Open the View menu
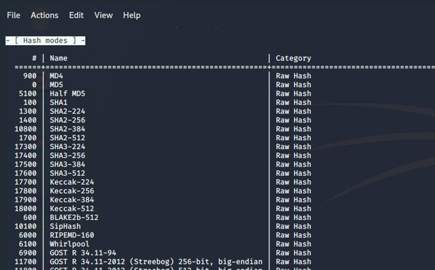435x270 pixels. click(104, 15)
